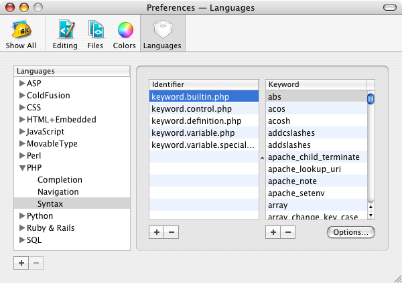Image resolution: width=402 pixels, height=283 pixels.
Task: Click the Show All preferences icon
Action: (21, 33)
